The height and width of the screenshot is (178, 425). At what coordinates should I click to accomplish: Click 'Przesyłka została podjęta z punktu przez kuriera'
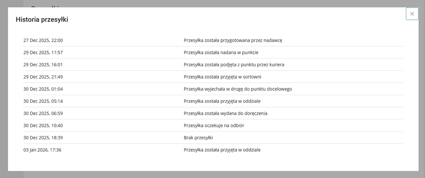pyautogui.click(x=234, y=65)
